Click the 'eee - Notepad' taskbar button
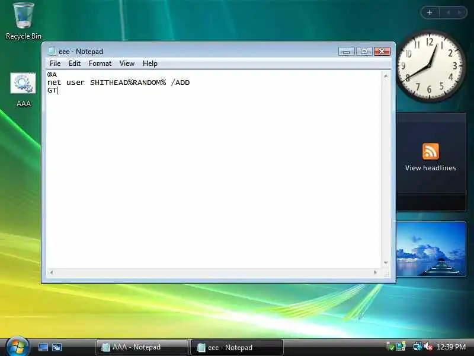This screenshot has height=356, width=474. [x=236, y=347]
